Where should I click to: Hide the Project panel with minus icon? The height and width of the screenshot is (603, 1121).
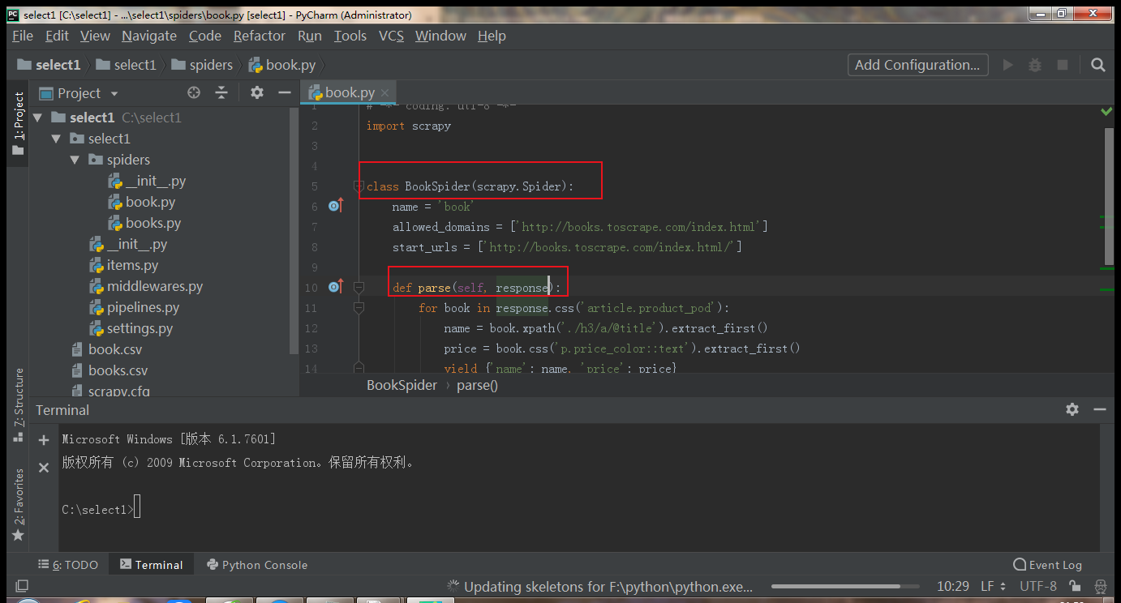coord(284,93)
